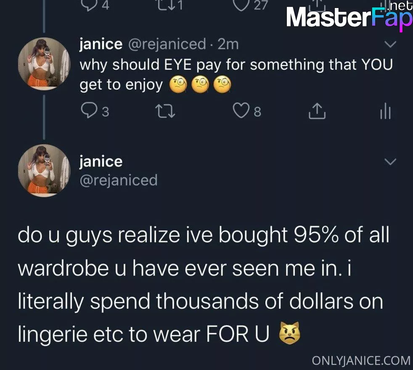The image size is (413, 370).
Task: Open replies on top tweet with 4 comments
Action: point(95,5)
